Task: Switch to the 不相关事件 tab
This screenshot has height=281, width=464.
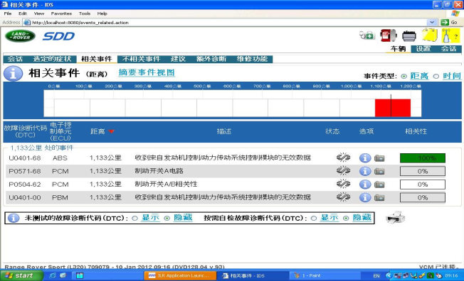Action: click(141, 59)
